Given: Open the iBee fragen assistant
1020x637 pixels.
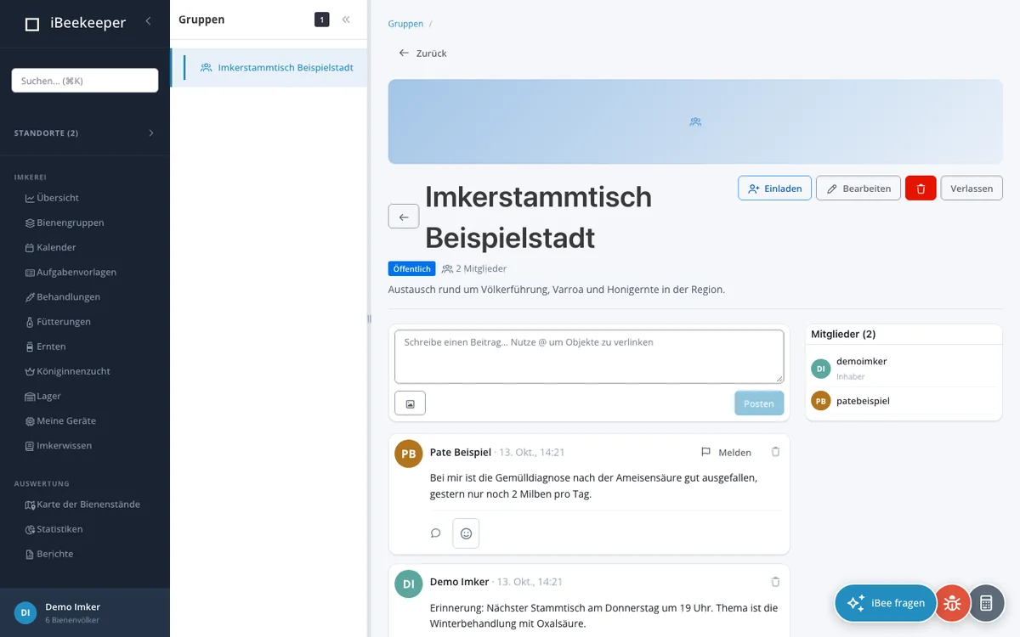Looking at the screenshot, I should [885, 603].
